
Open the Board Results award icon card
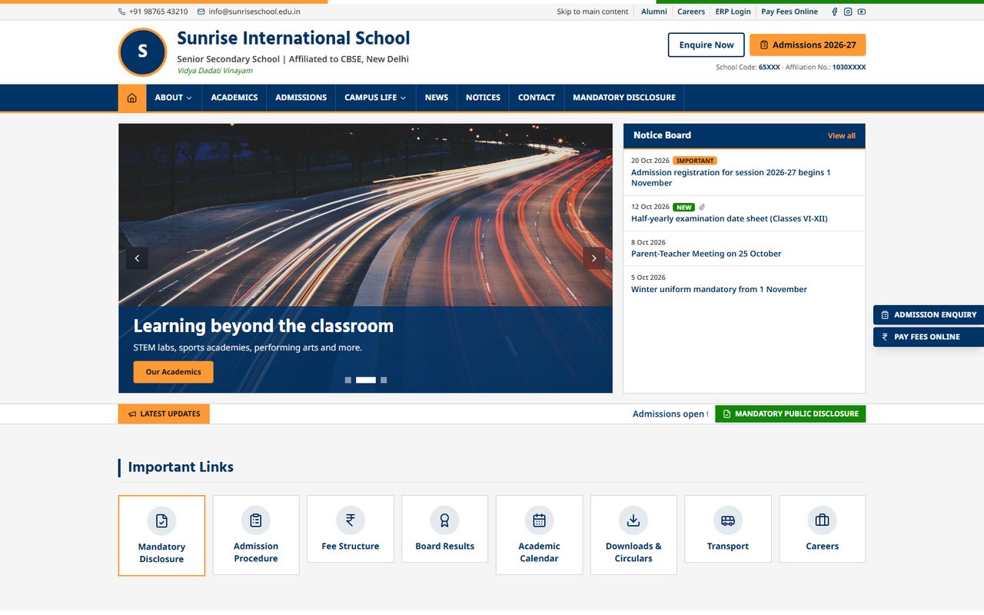point(444,529)
